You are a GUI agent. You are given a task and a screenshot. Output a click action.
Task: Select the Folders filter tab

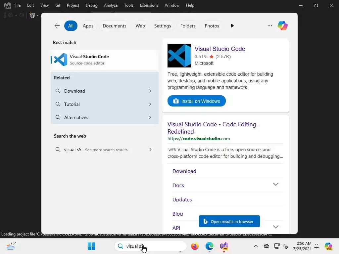click(188, 26)
